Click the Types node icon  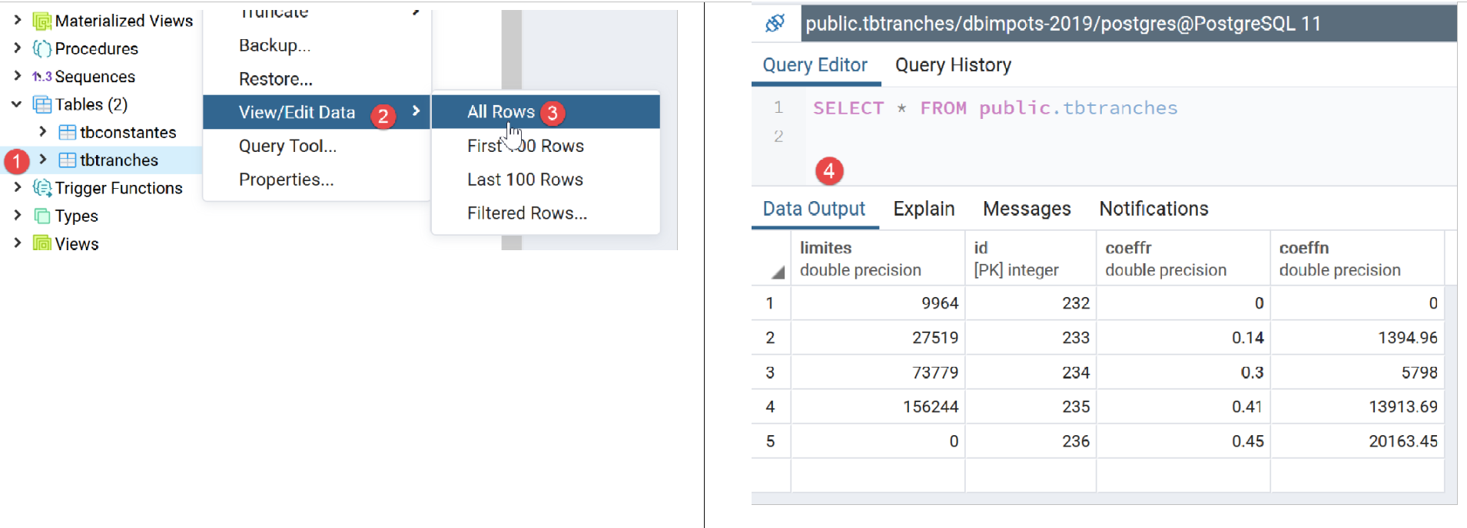(42, 216)
